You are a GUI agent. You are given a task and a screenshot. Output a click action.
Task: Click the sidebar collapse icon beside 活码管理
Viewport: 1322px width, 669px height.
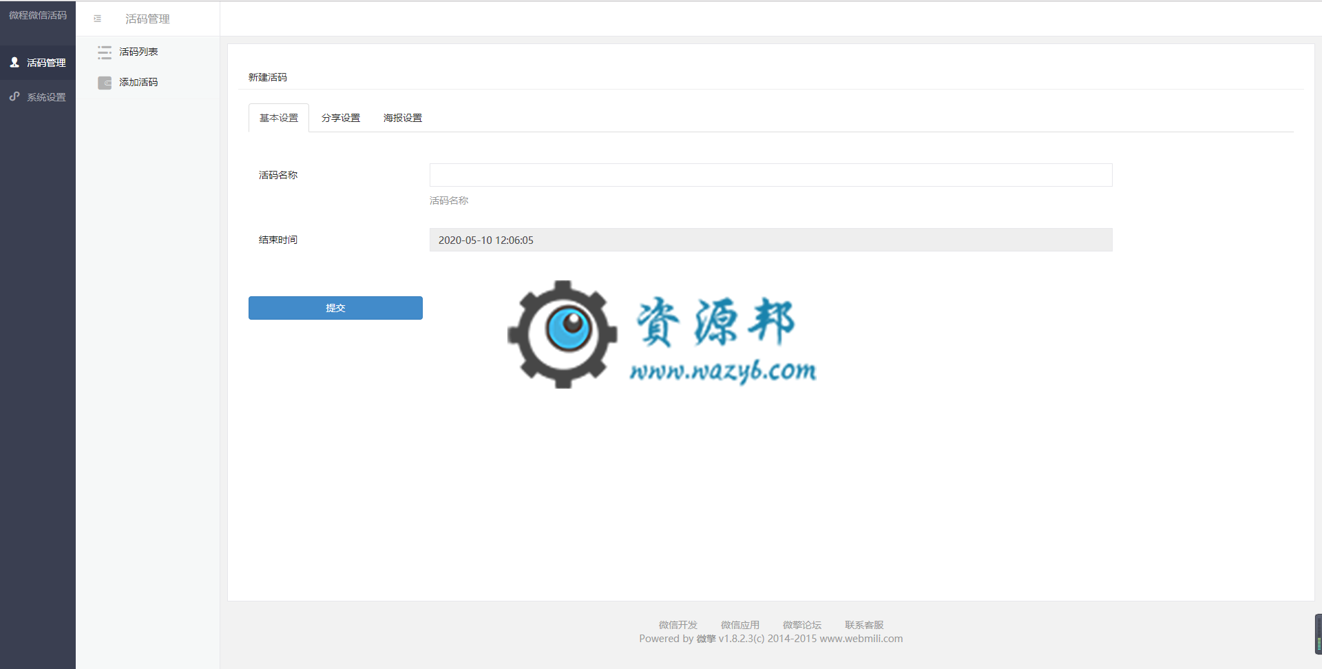click(97, 19)
